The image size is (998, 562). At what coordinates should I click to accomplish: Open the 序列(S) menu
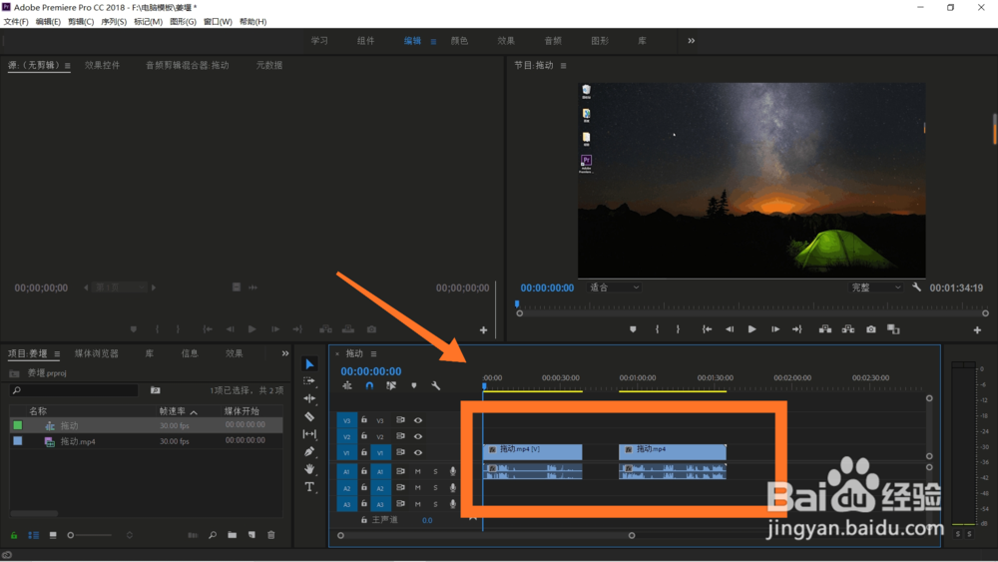[x=114, y=22]
